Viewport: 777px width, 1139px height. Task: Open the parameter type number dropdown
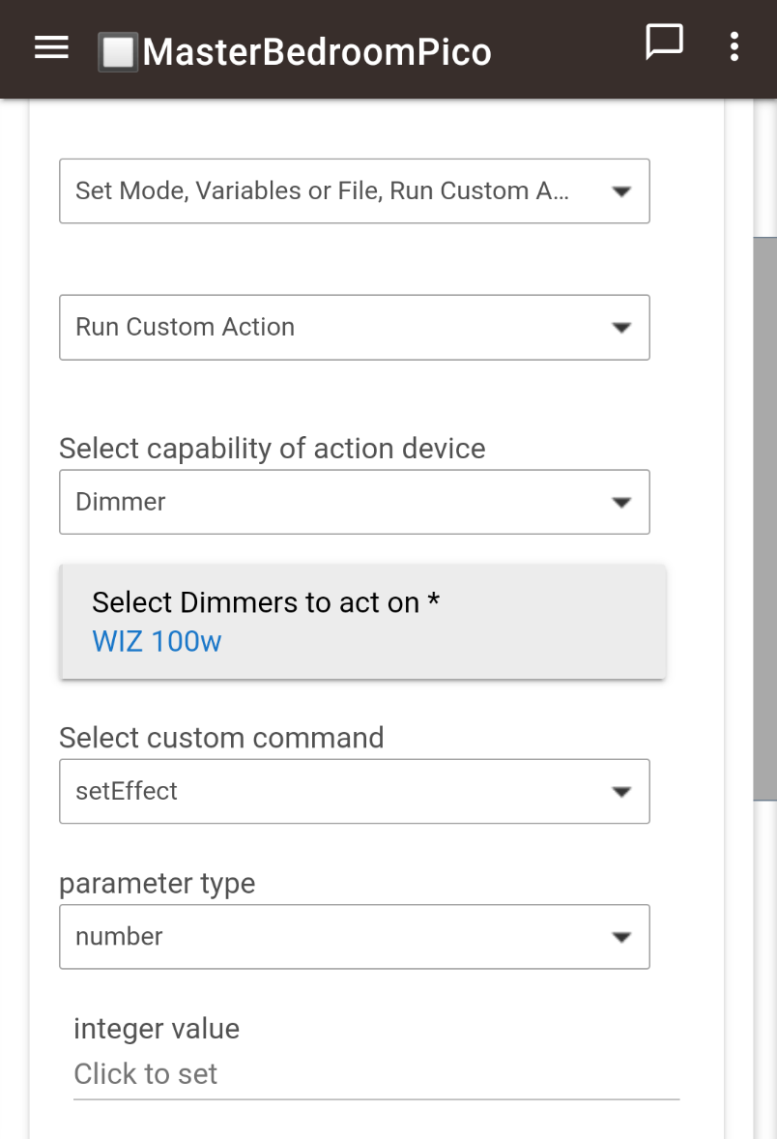(329, 937)
